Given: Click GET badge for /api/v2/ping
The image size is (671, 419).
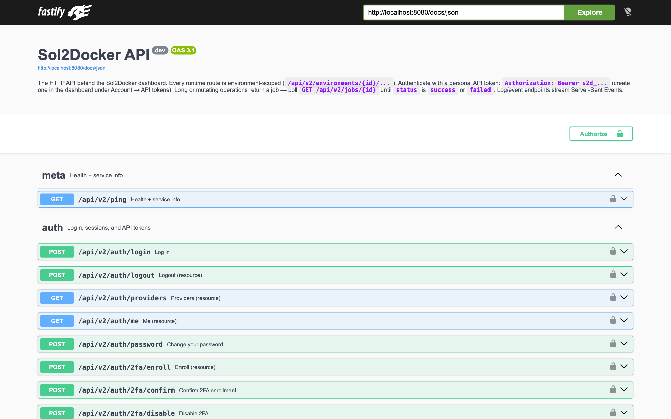Looking at the screenshot, I should [57, 199].
